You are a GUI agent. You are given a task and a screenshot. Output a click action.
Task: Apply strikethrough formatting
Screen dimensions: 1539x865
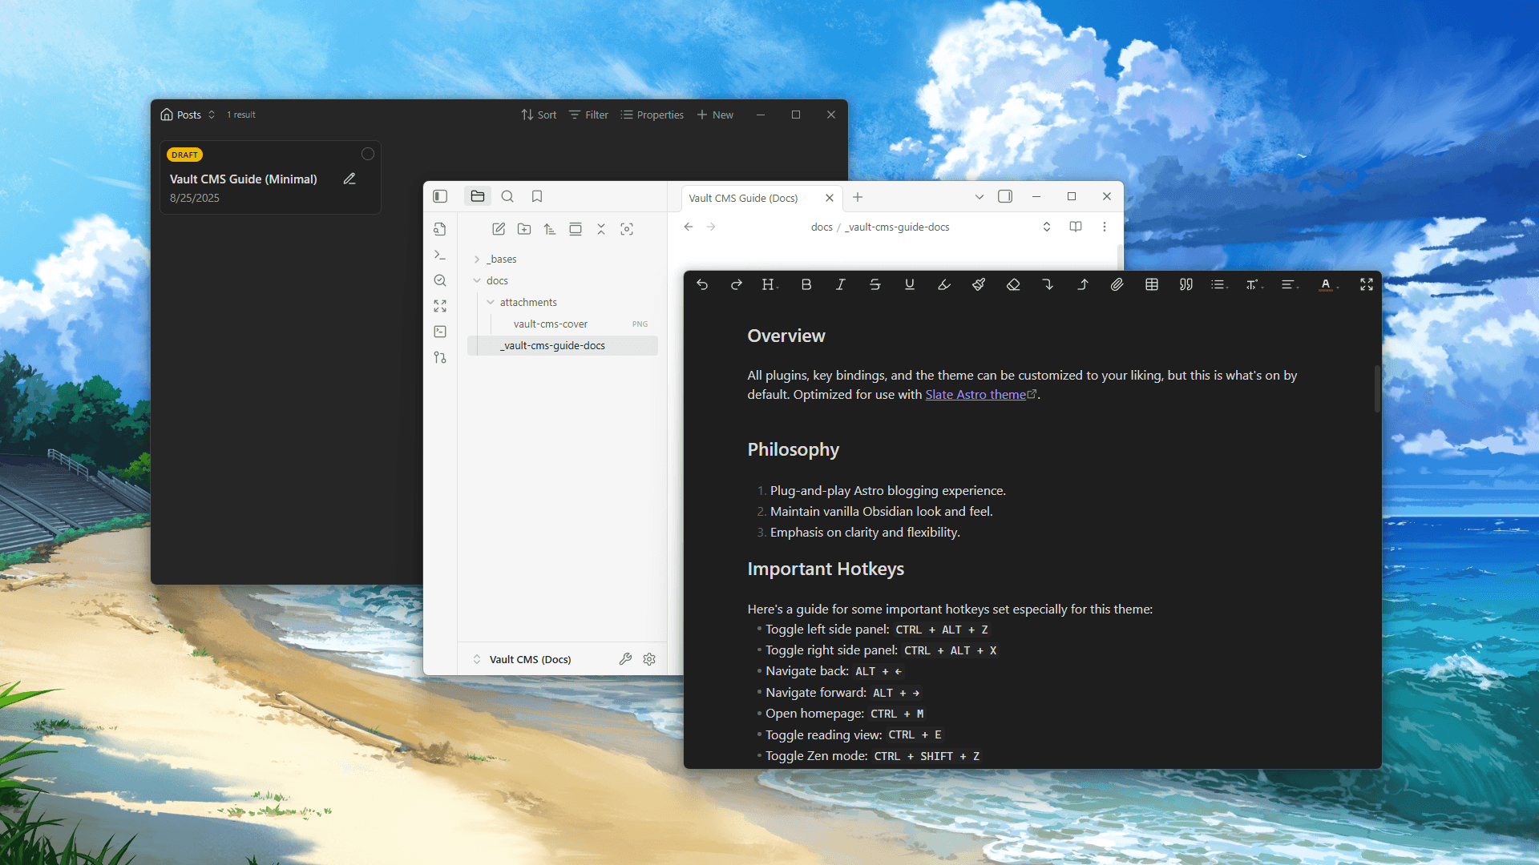pyautogui.click(x=875, y=284)
